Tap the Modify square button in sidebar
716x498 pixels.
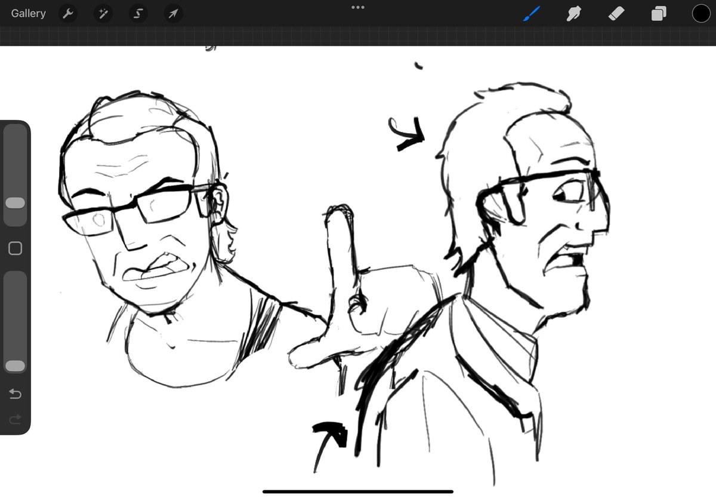[x=15, y=248]
